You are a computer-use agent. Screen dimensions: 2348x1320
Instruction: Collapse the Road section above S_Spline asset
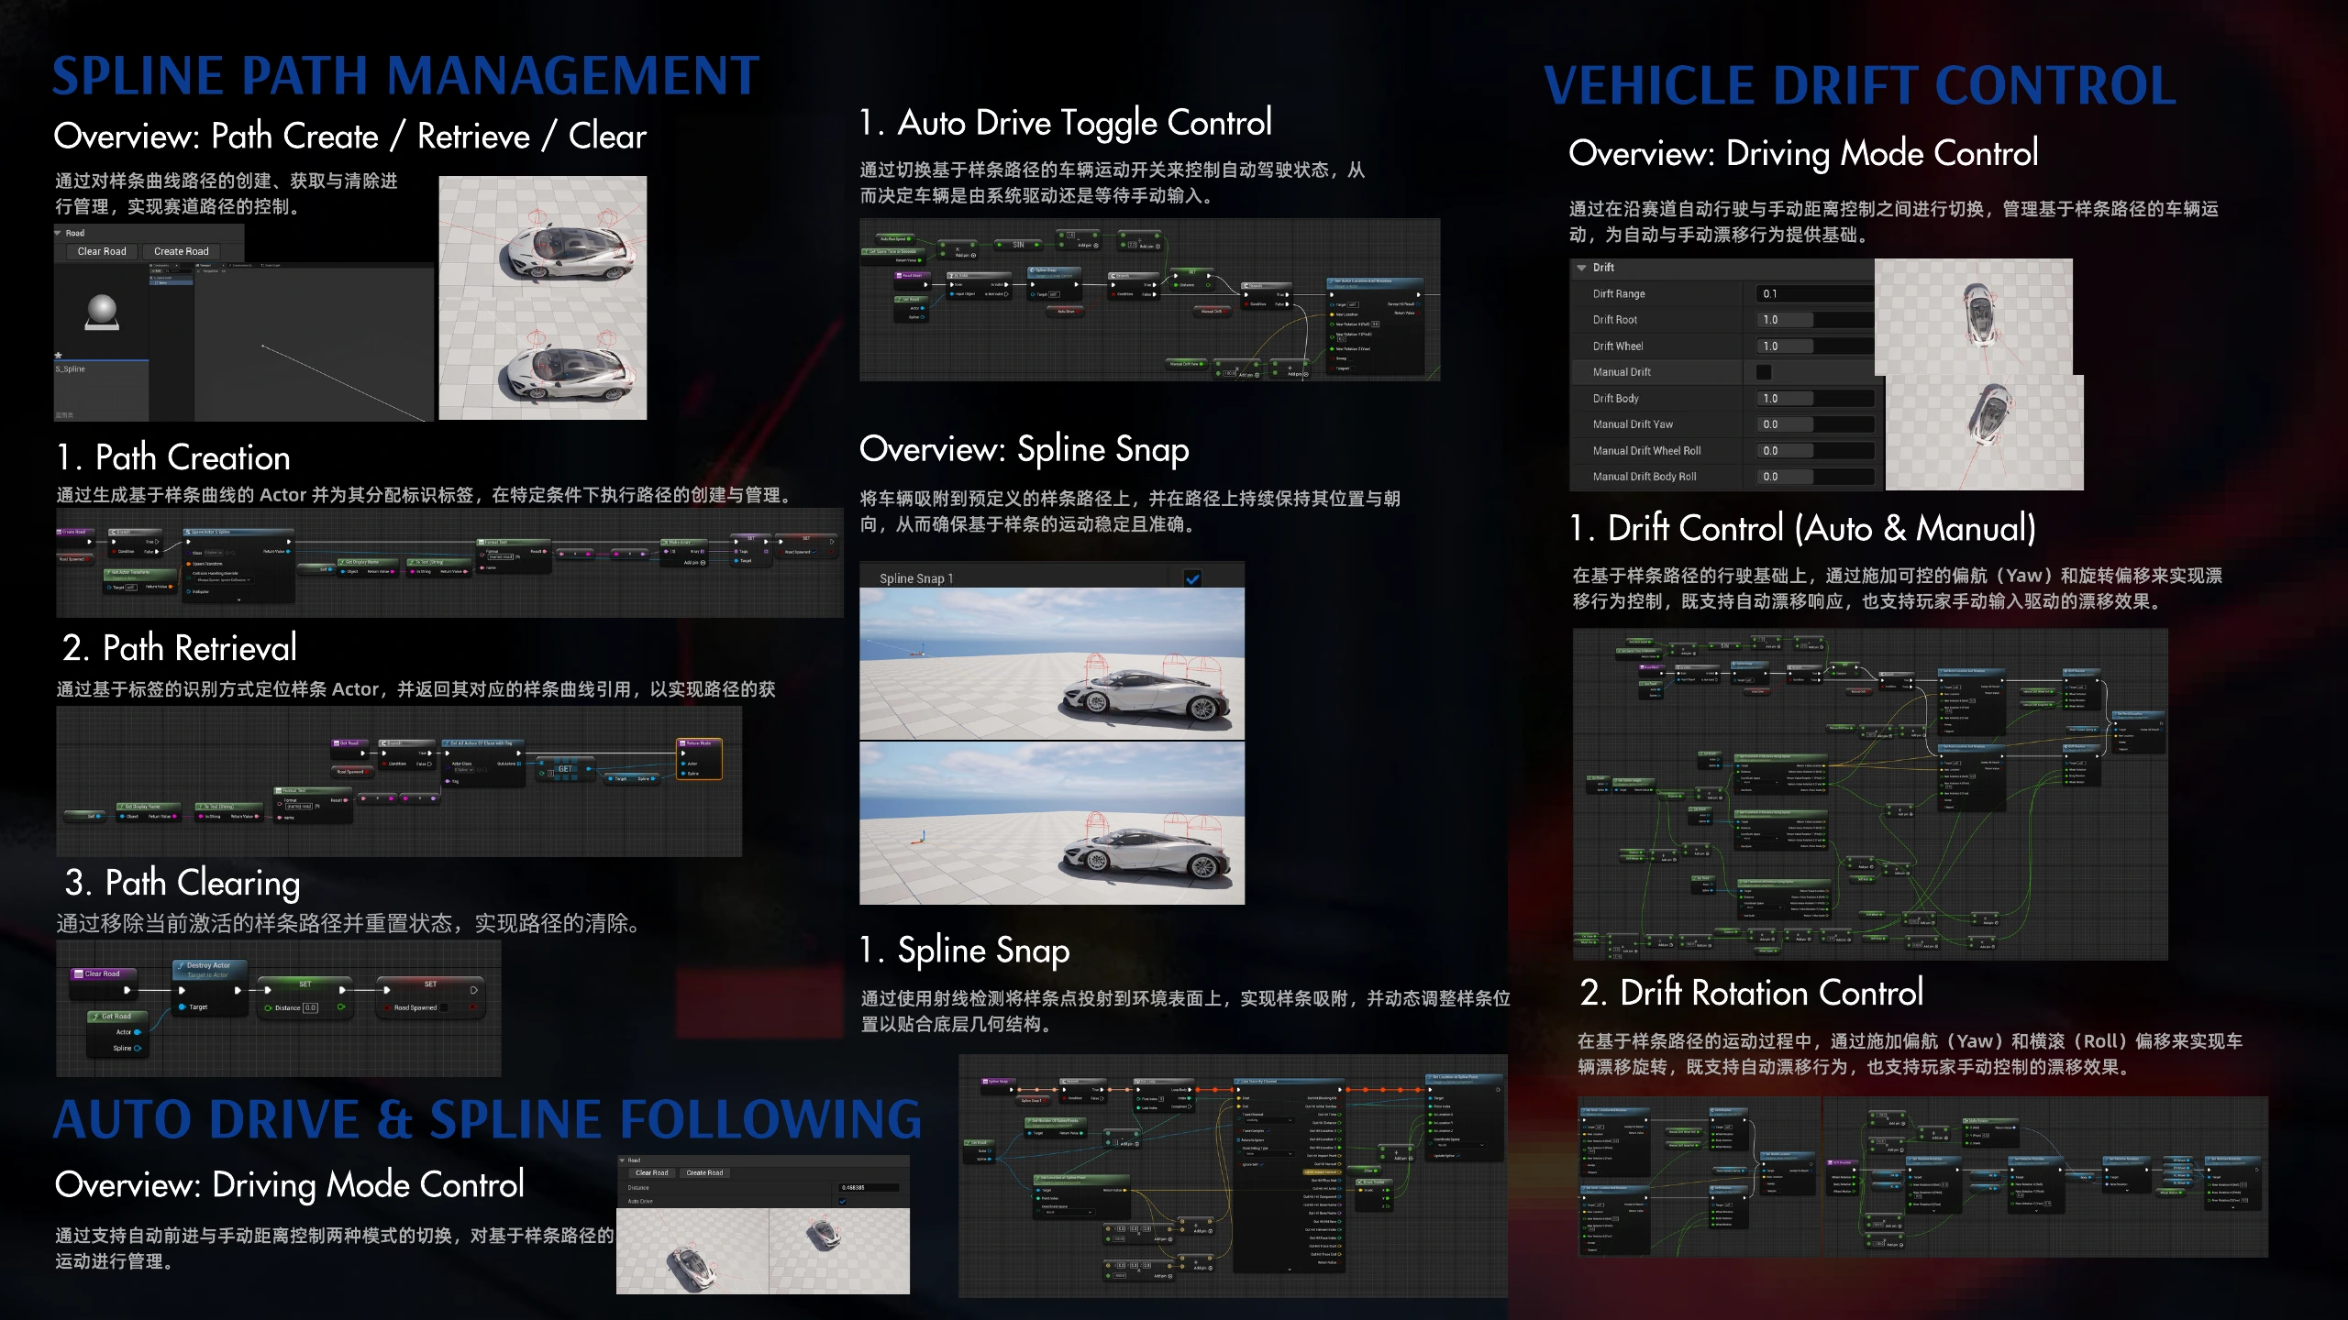(x=59, y=233)
